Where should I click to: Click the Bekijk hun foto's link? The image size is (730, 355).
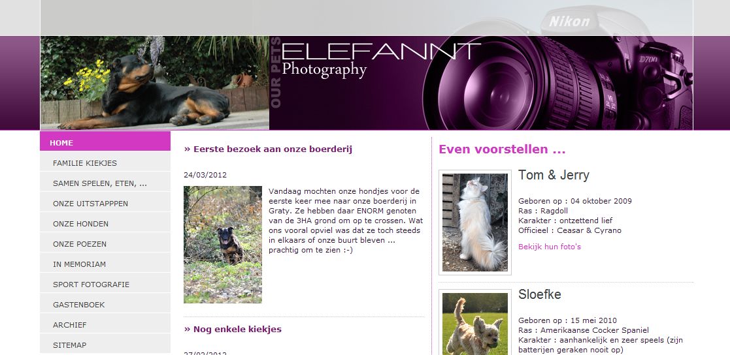click(x=550, y=247)
